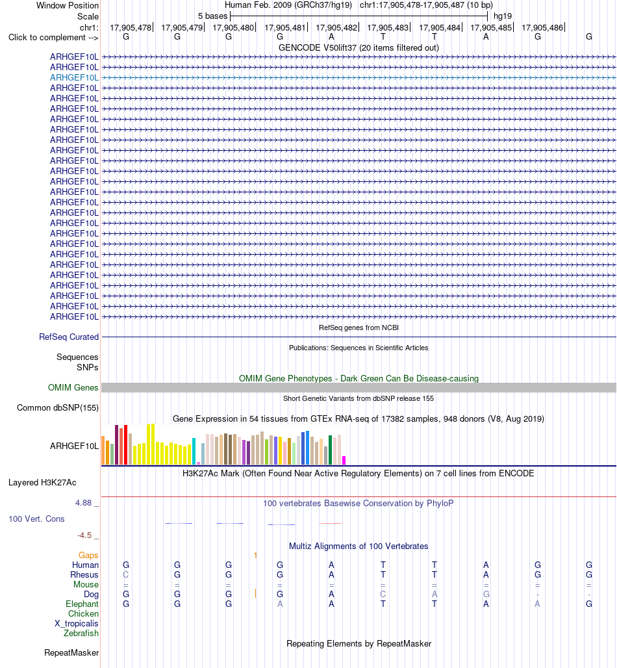The width and height of the screenshot is (617, 668).
Task: Open "100 vertebrates Basewise Conservation by PhyloP" title
Action: (x=359, y=503)
